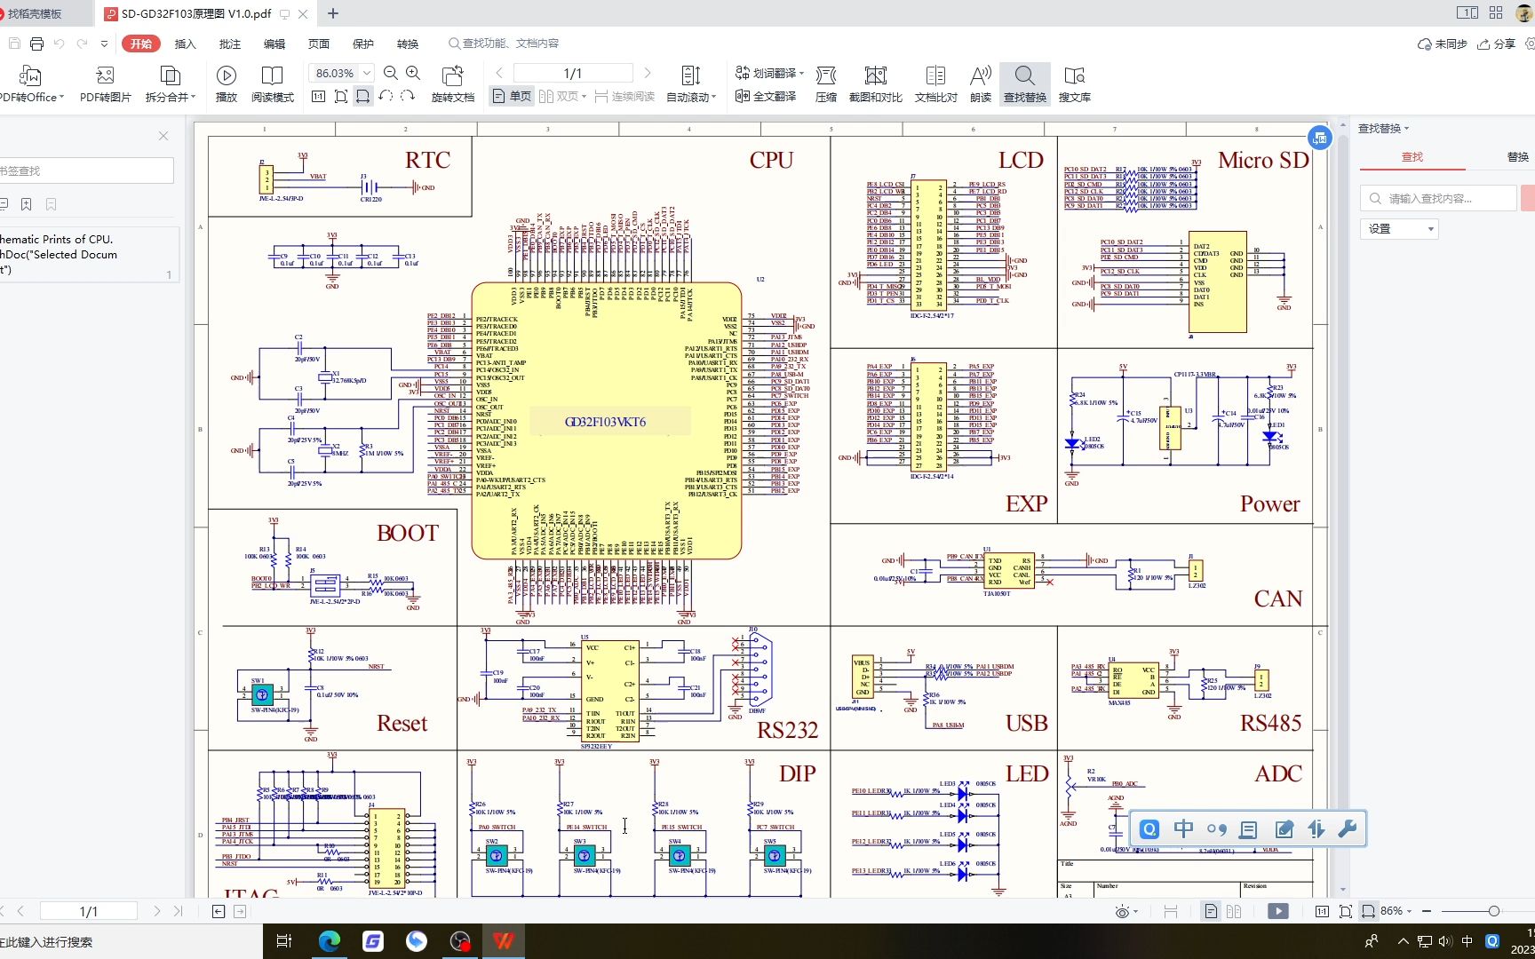The height and width of the screenshot is (959, 1535).
Task: Click the 1:1 actual size icon in ribbon
Action: coord(319,96)
